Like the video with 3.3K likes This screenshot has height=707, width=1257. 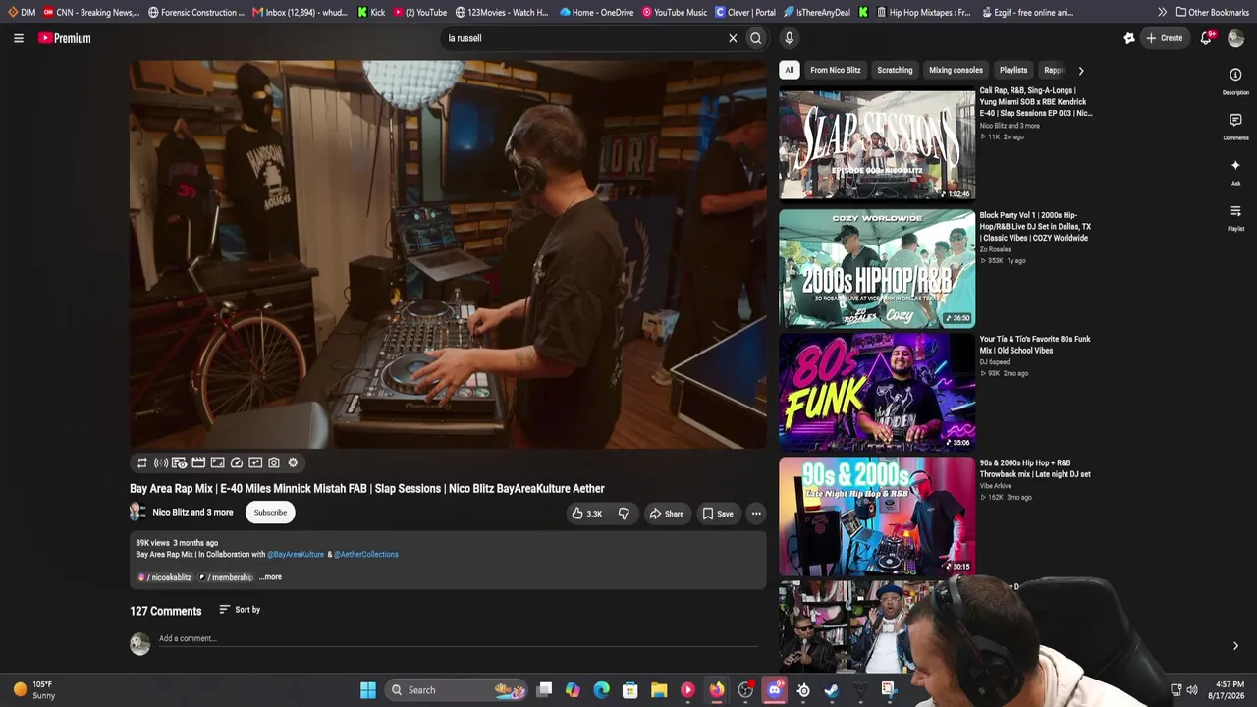click(587, 514)
